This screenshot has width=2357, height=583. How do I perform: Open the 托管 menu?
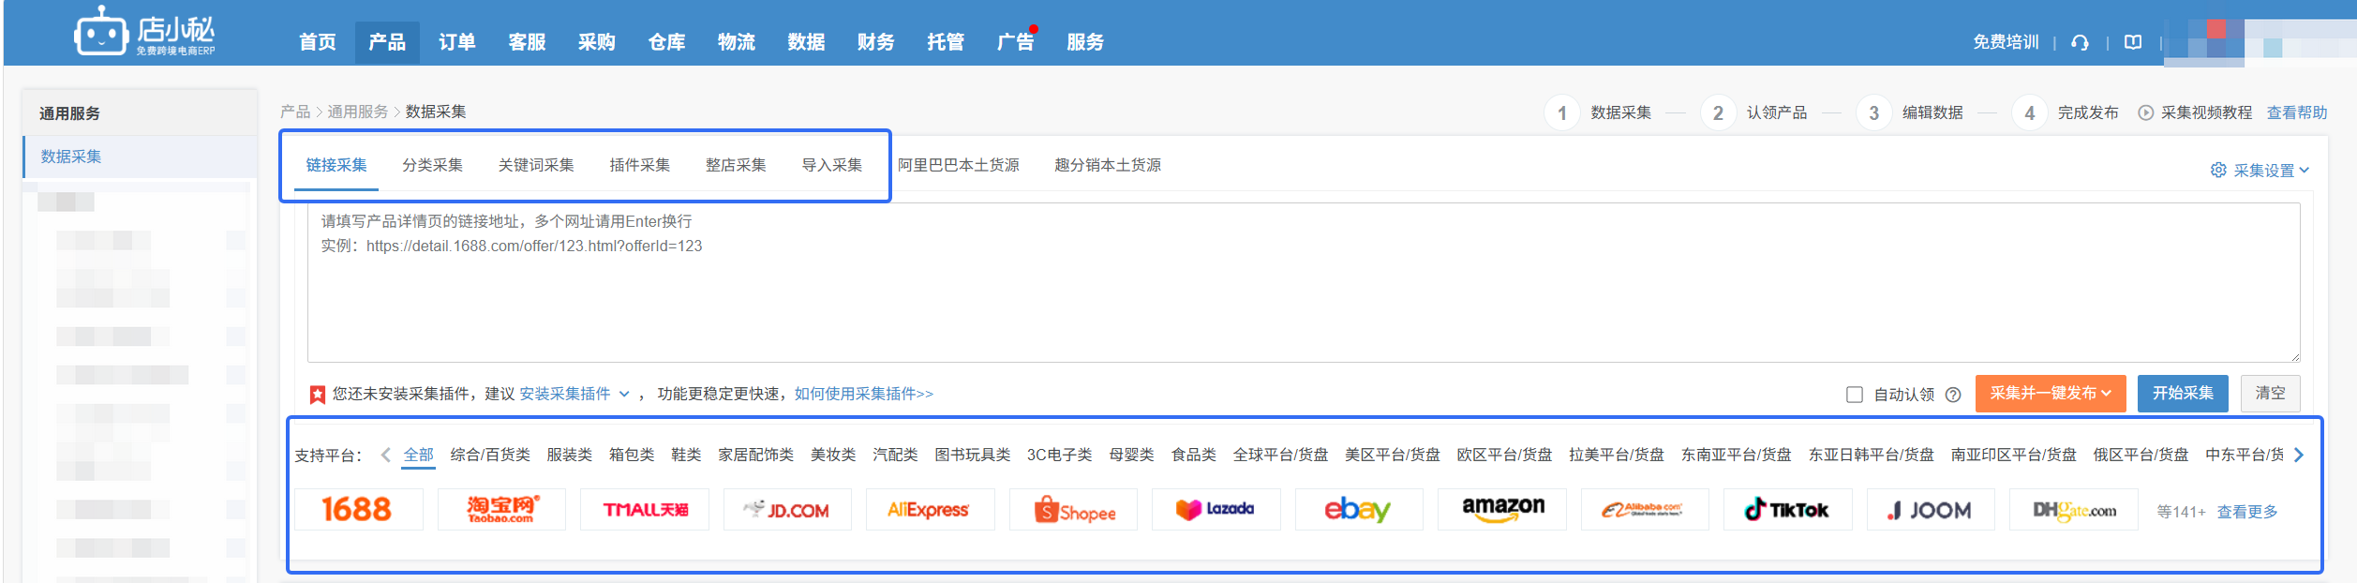coord(946,42)
